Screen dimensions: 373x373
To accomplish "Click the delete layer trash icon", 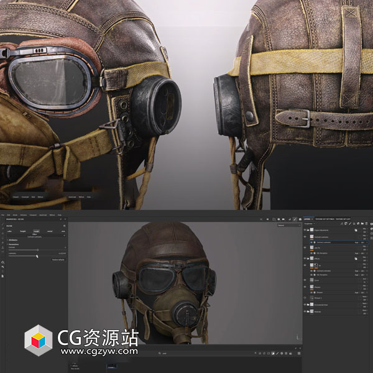I will (x=366, y=224).
